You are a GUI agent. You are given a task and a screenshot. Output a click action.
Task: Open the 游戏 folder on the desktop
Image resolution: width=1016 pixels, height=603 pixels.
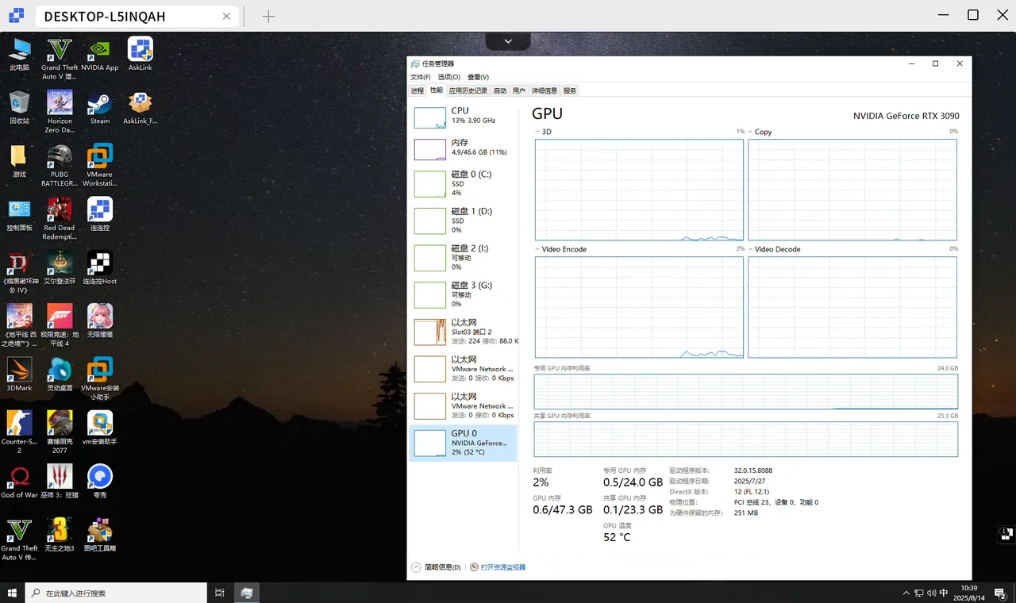pyautogui.click(x=19, y=161)
